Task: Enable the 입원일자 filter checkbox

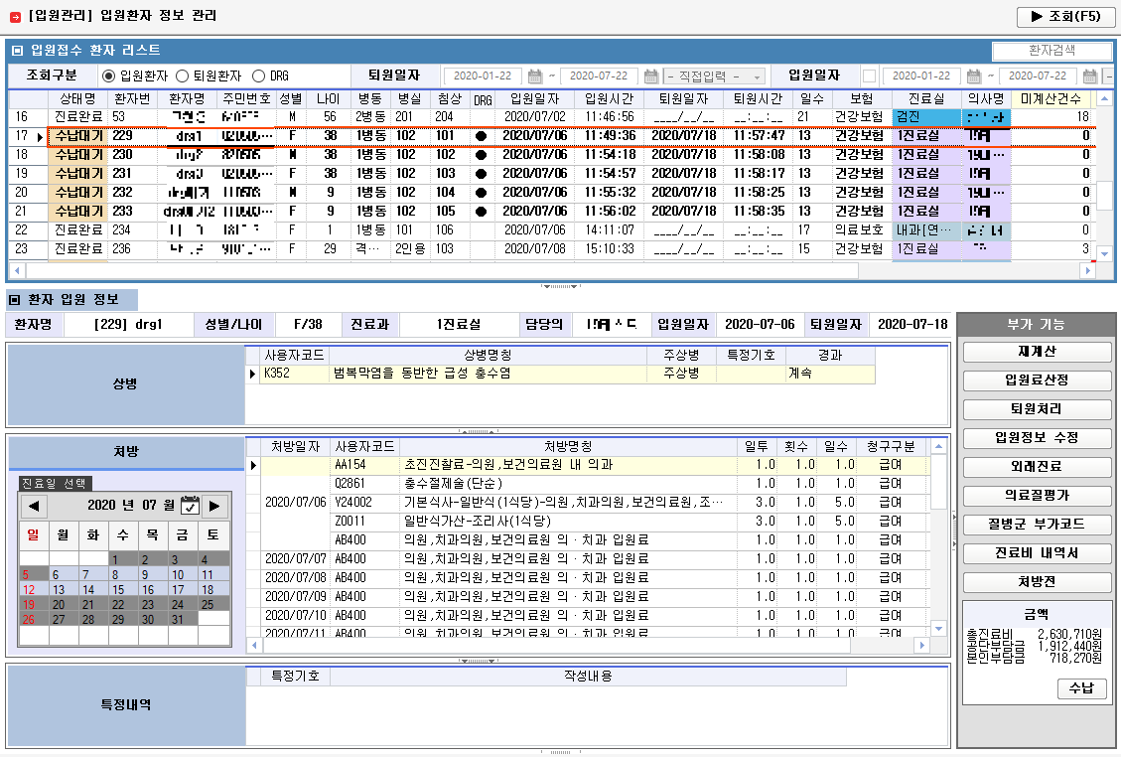Action: (x=869, y=76)
